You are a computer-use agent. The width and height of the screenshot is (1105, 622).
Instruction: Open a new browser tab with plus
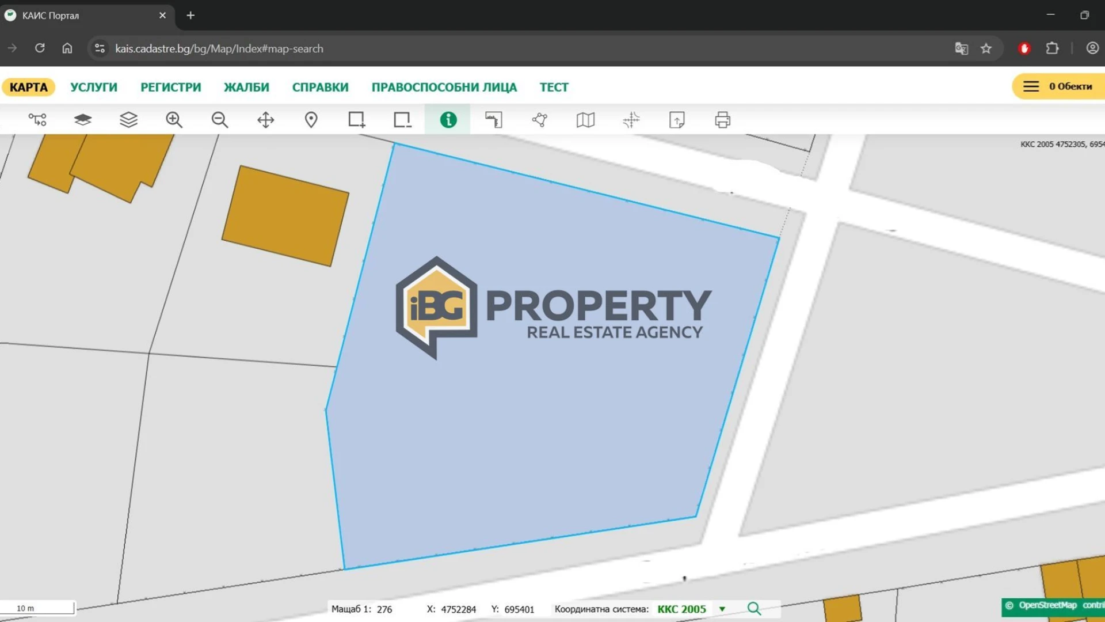tap(190, 16)
